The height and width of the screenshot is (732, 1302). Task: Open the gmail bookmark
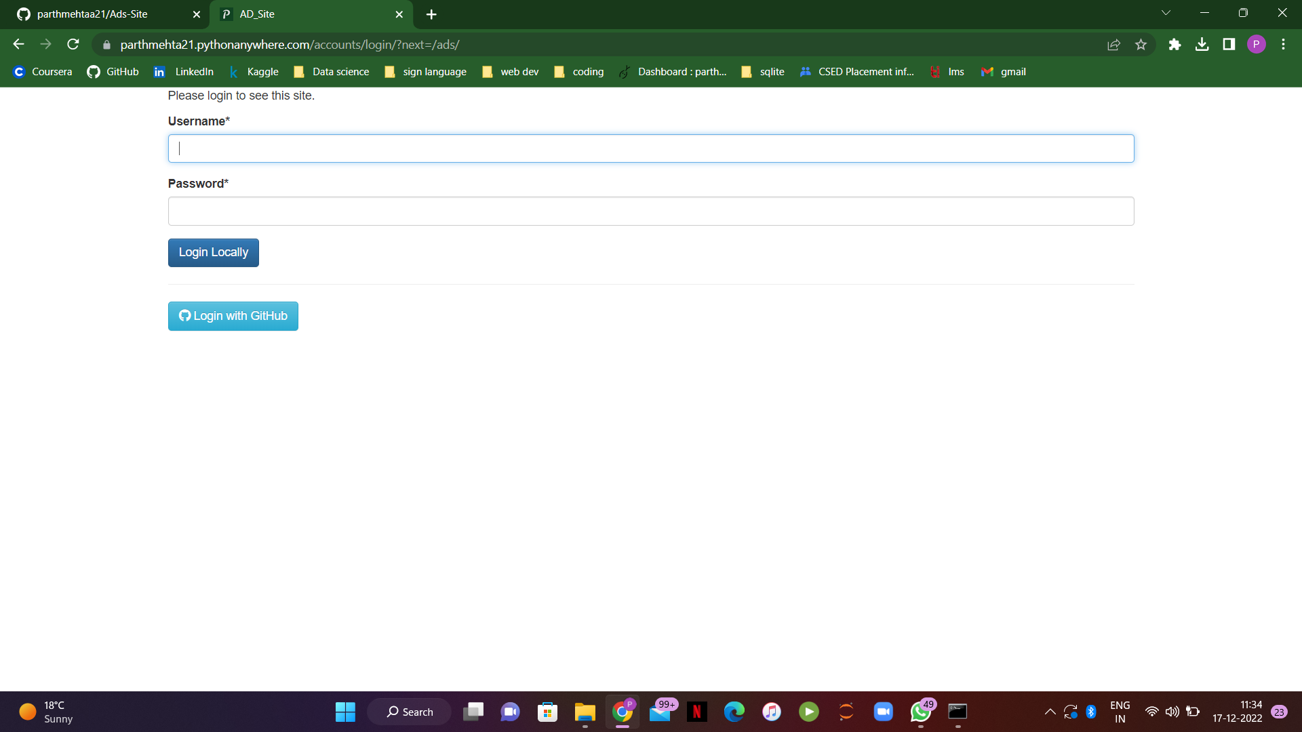(x=1004, y=72)
